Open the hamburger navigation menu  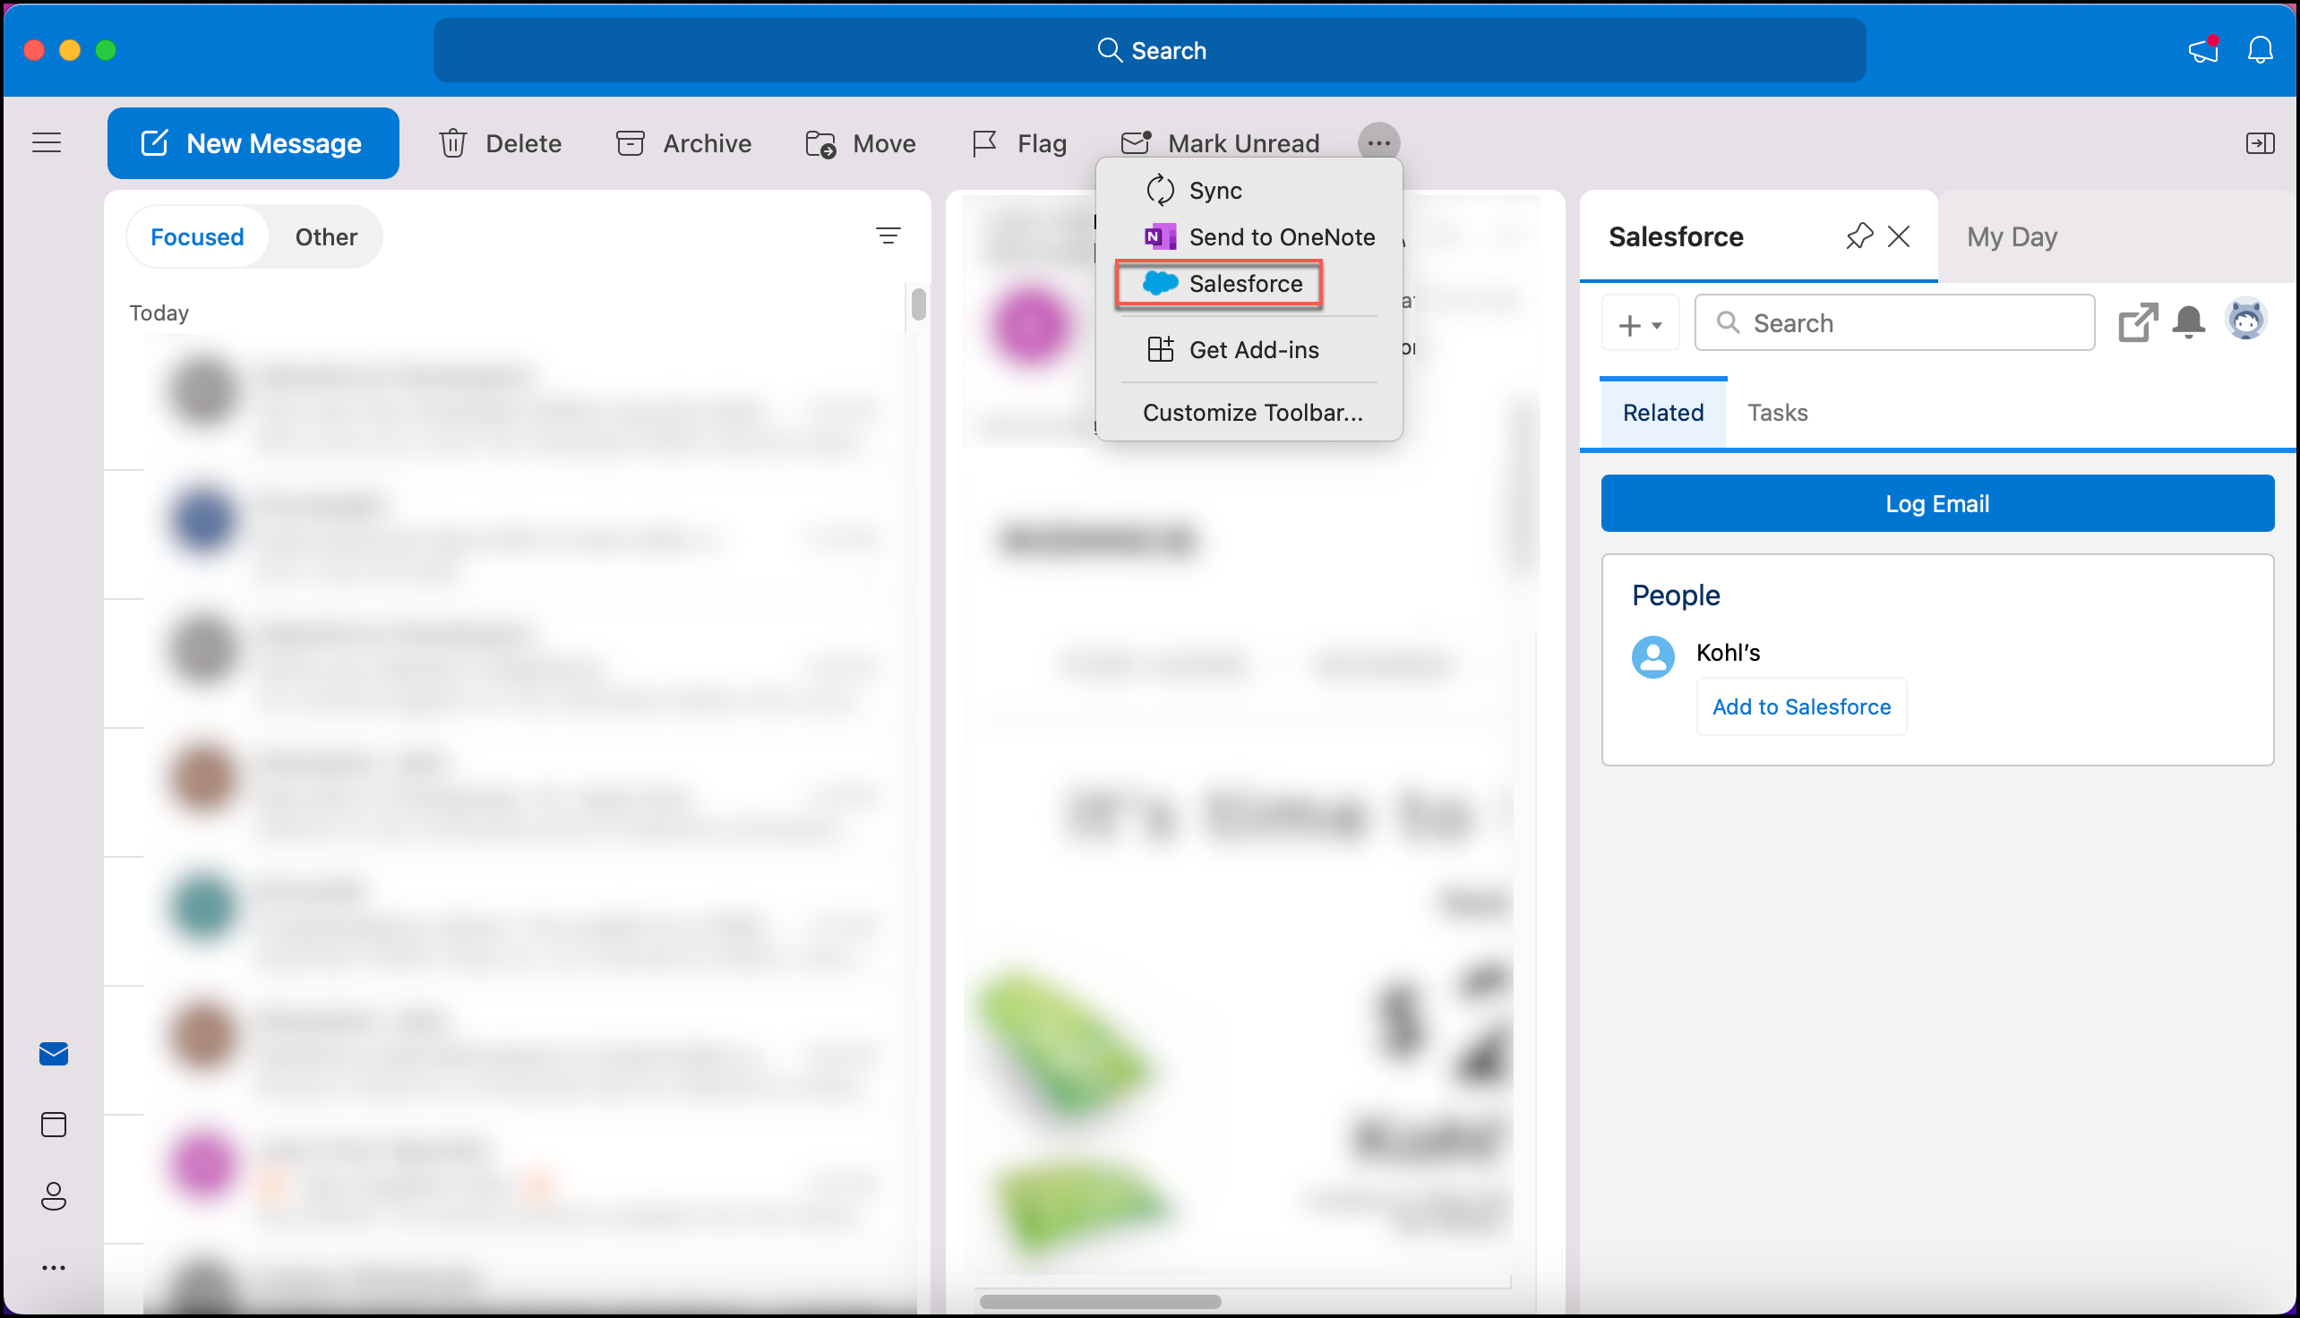(x=47, y=143)
